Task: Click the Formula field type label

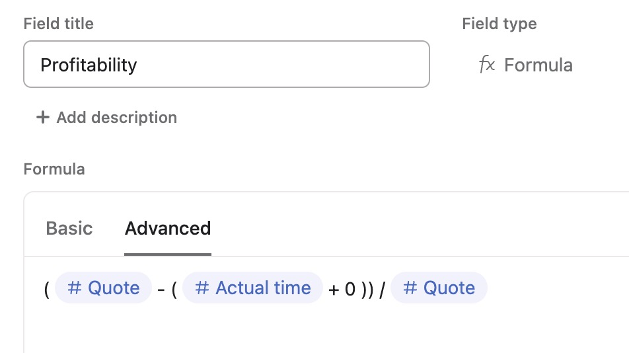Action: (538, 65)
